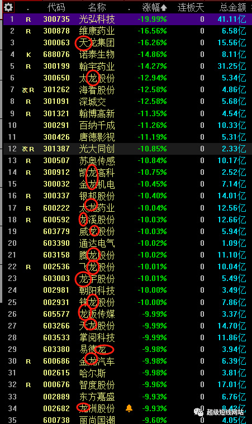The image size is (252, 424).
Task: Click the R marker on the 金龙汽车 row
Action: click(x=28, y=361)
